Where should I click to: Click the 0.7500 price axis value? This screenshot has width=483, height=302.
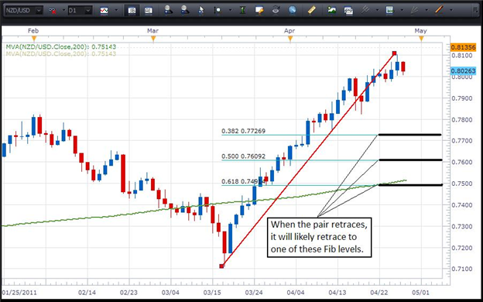462,184
